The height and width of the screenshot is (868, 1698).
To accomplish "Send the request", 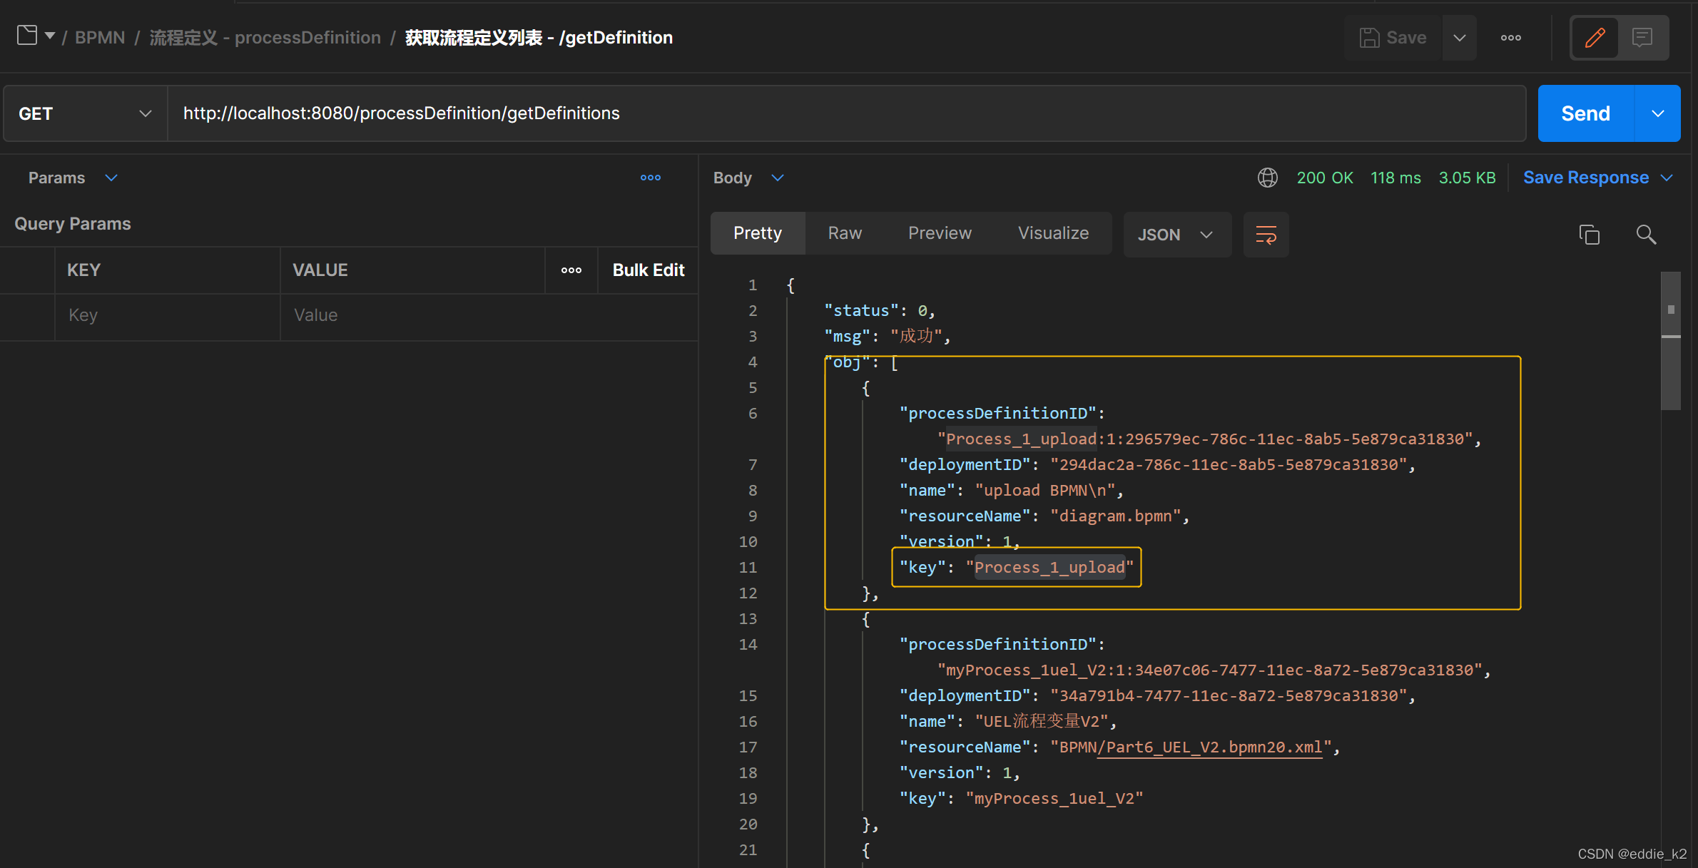I will [1585, 113].
